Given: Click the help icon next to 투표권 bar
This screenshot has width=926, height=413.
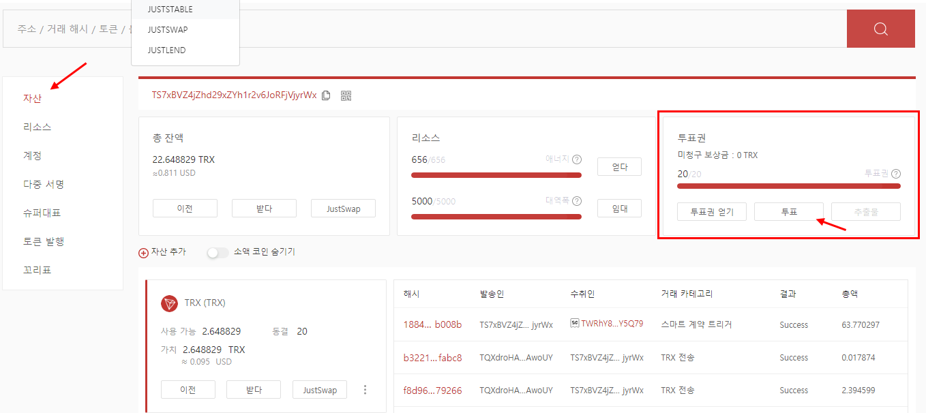Looking at the screenshot, I should [x=896, y=174].
